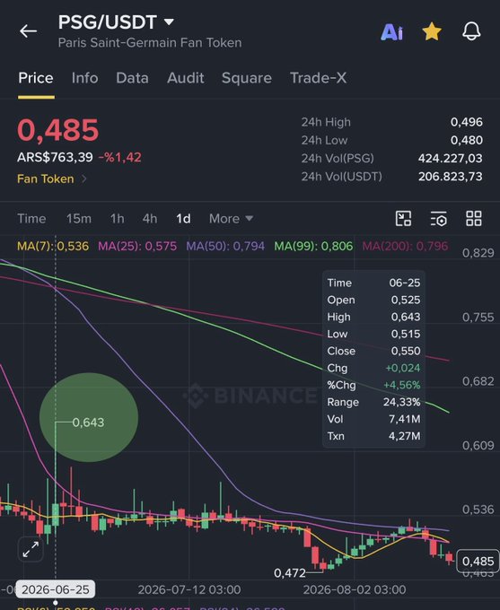This screenshot has width=500, height=610.
Task: Select the 1h interval
Action: (118, 219)
